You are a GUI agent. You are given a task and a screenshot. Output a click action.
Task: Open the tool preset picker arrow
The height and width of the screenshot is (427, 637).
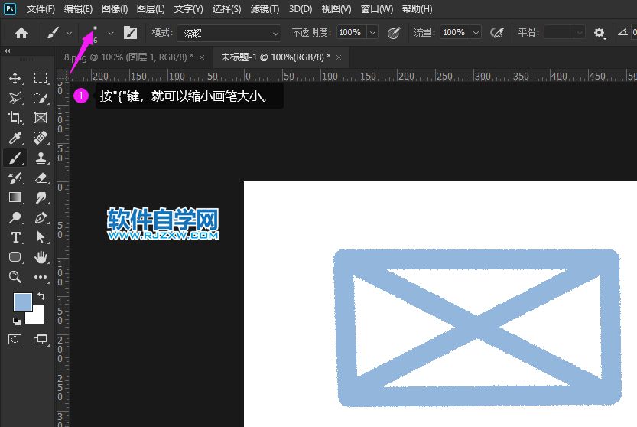(x=69, y=33)
